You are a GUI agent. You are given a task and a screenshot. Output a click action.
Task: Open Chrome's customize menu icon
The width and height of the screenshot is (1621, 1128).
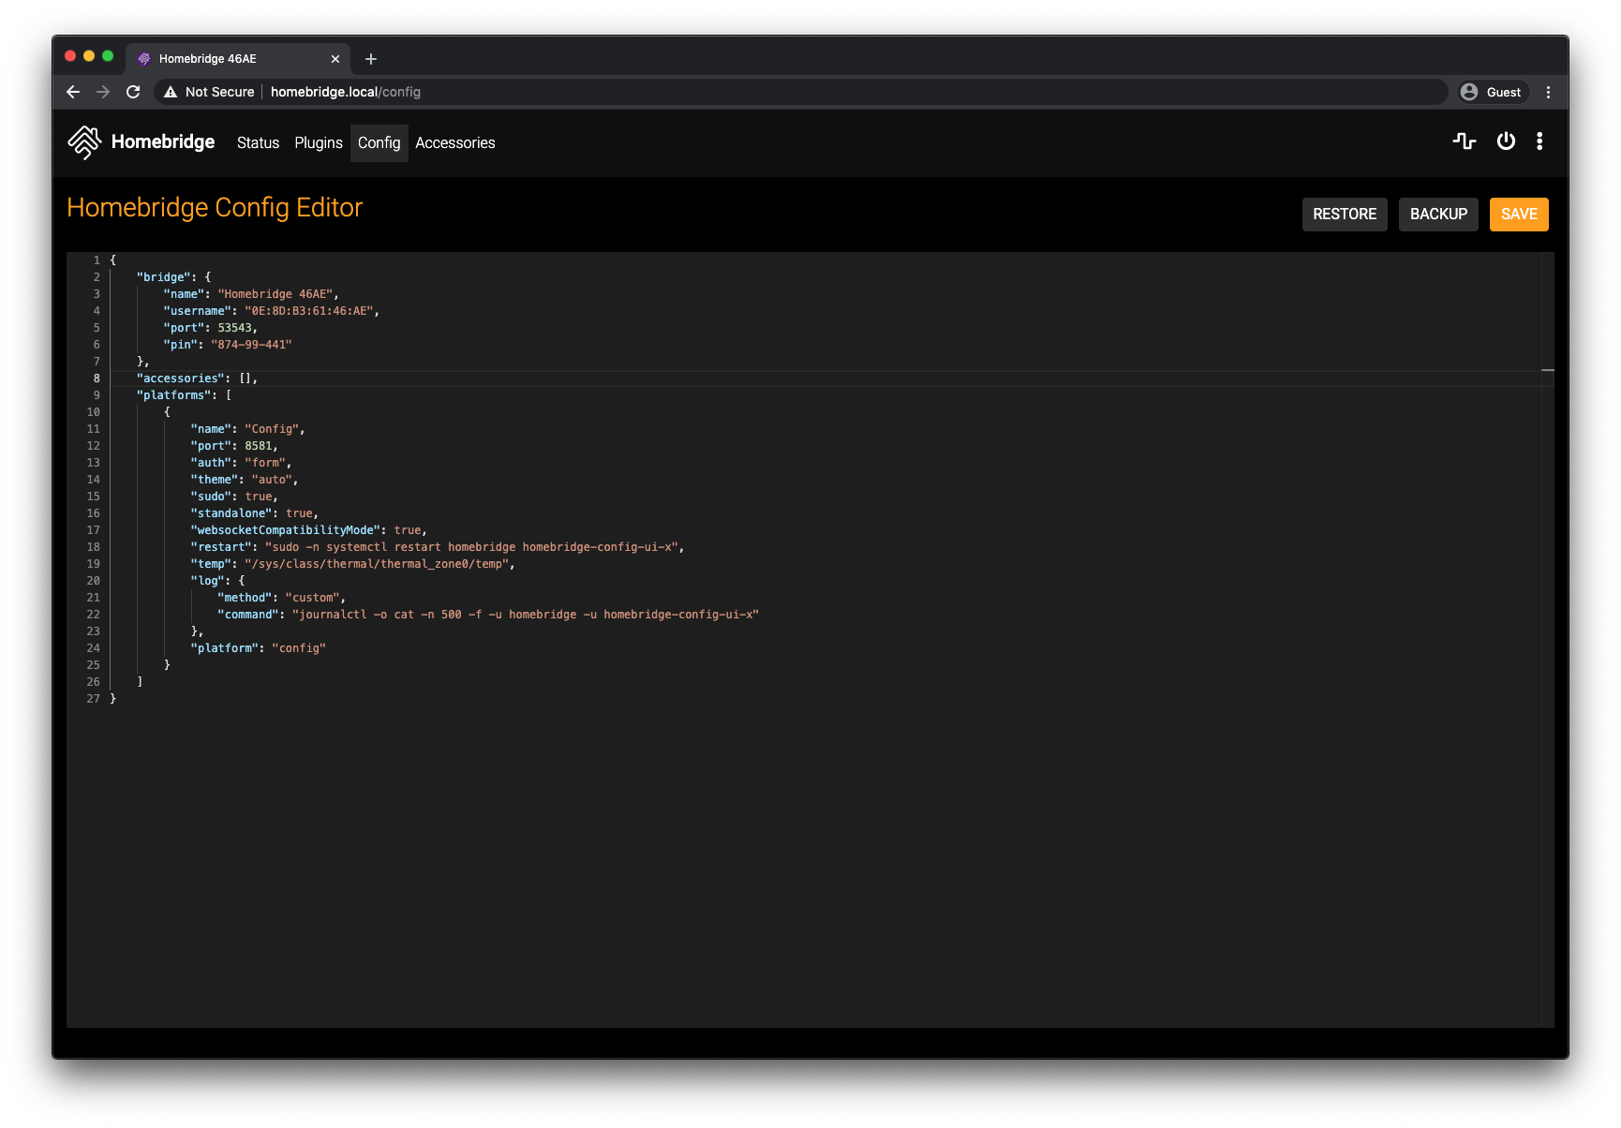click(x=1549, y=92)
